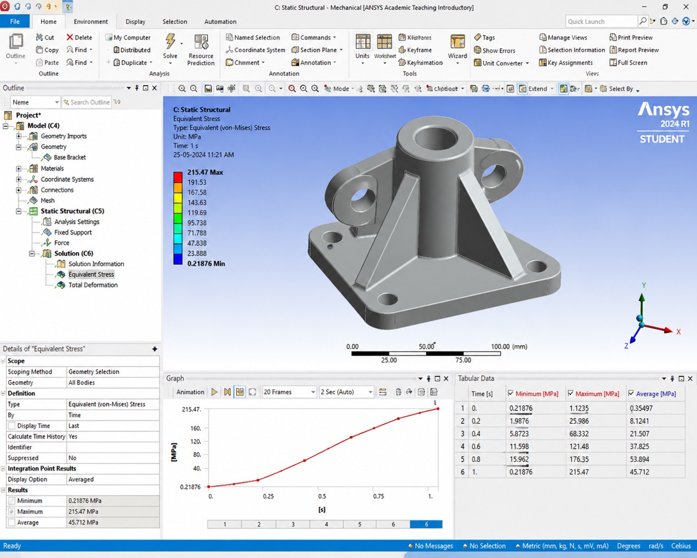Screen dimensions: 697x558
Task: Play the result animation
Action: [x=214, y=392]
